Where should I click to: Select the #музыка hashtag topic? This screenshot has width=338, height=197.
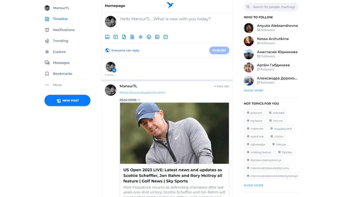tap(254, 121)
